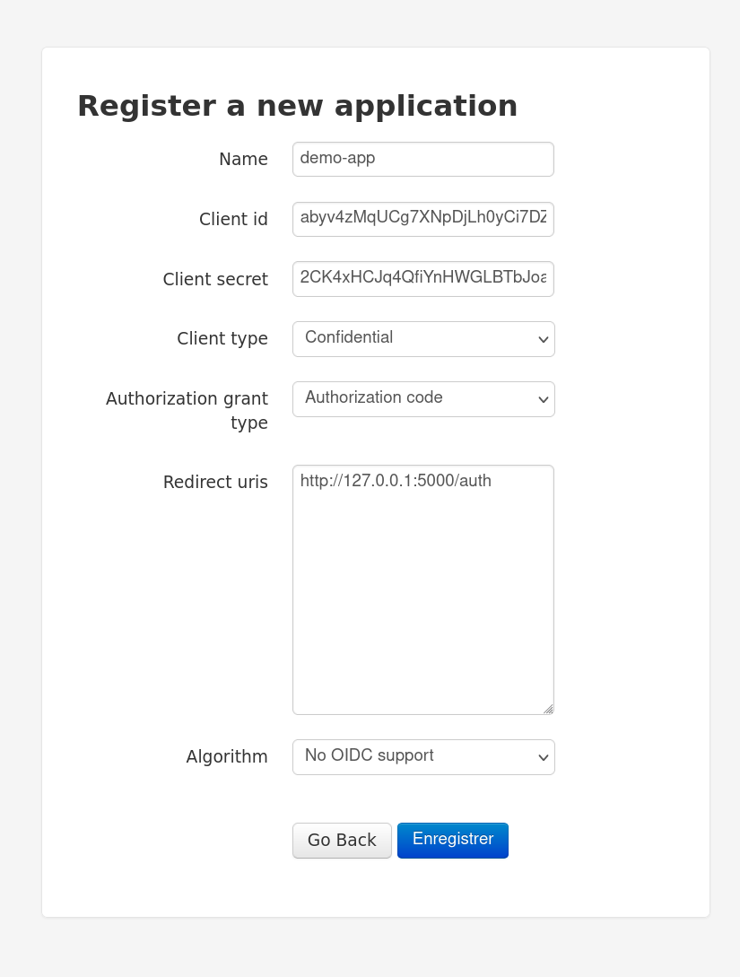Change "Authorization code" grant type
Image resolution: width=740 pixels, height=977 pixels.
pyautogui.click(x=422, y=399)
